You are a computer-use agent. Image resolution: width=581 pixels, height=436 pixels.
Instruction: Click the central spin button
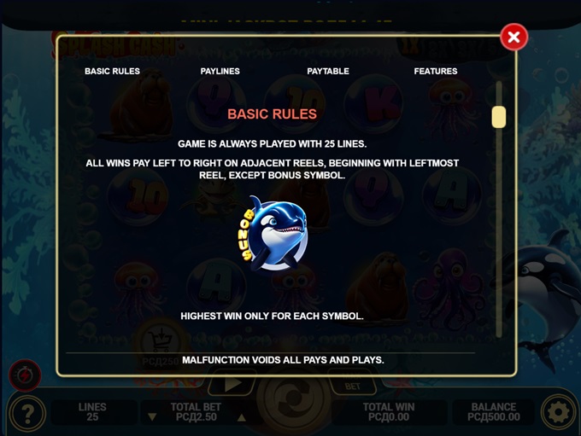pos(293,398)
